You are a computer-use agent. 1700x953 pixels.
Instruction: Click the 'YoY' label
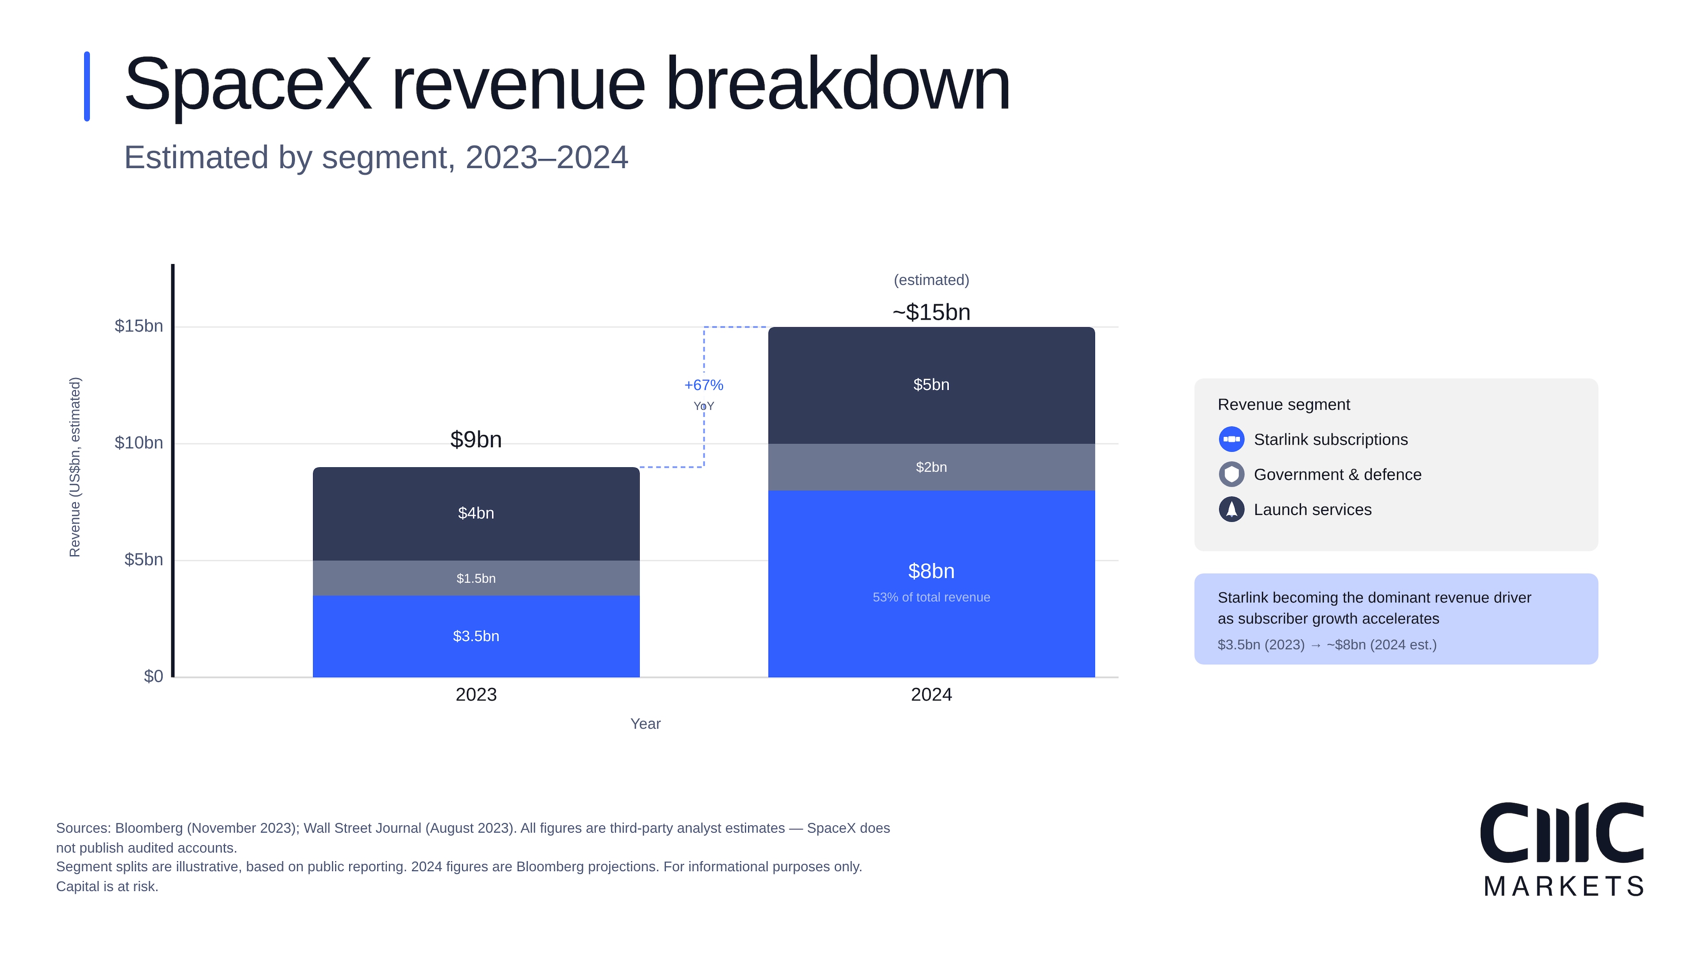click(x=703, y=406)
